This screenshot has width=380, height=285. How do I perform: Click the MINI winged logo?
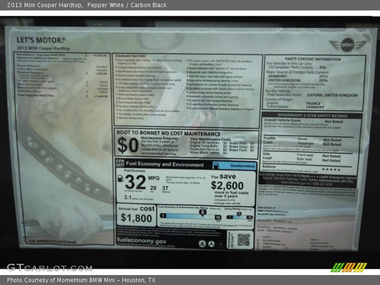348,45
